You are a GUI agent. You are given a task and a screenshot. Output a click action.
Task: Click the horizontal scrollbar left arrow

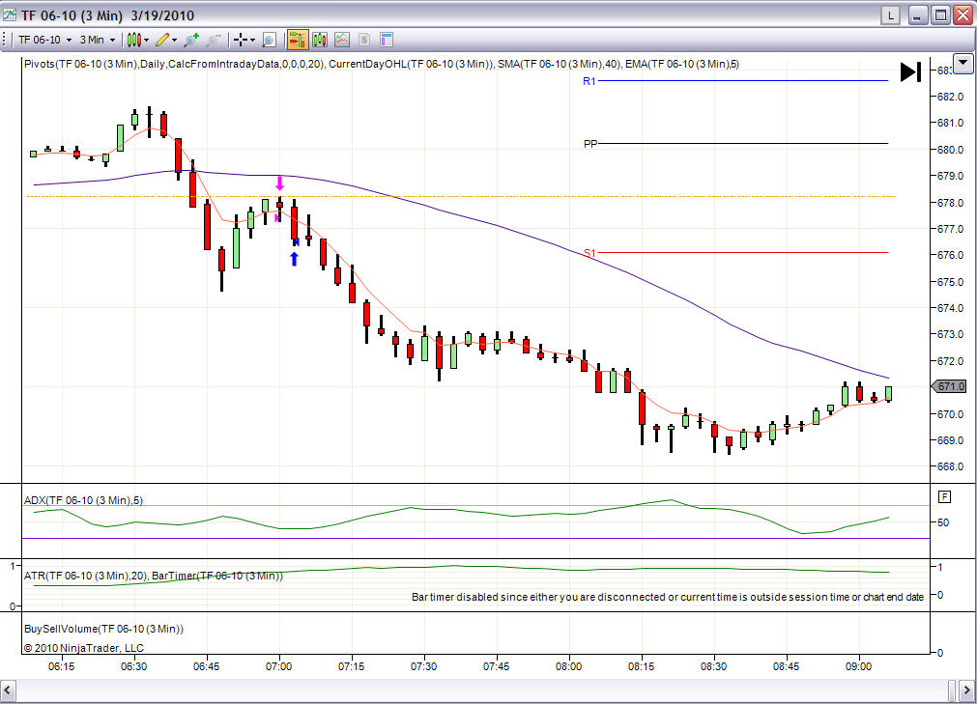[8, 690]
